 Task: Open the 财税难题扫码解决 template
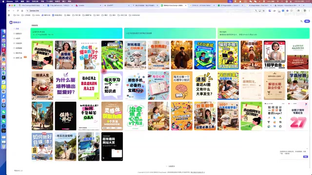click(x=136, y=55)
